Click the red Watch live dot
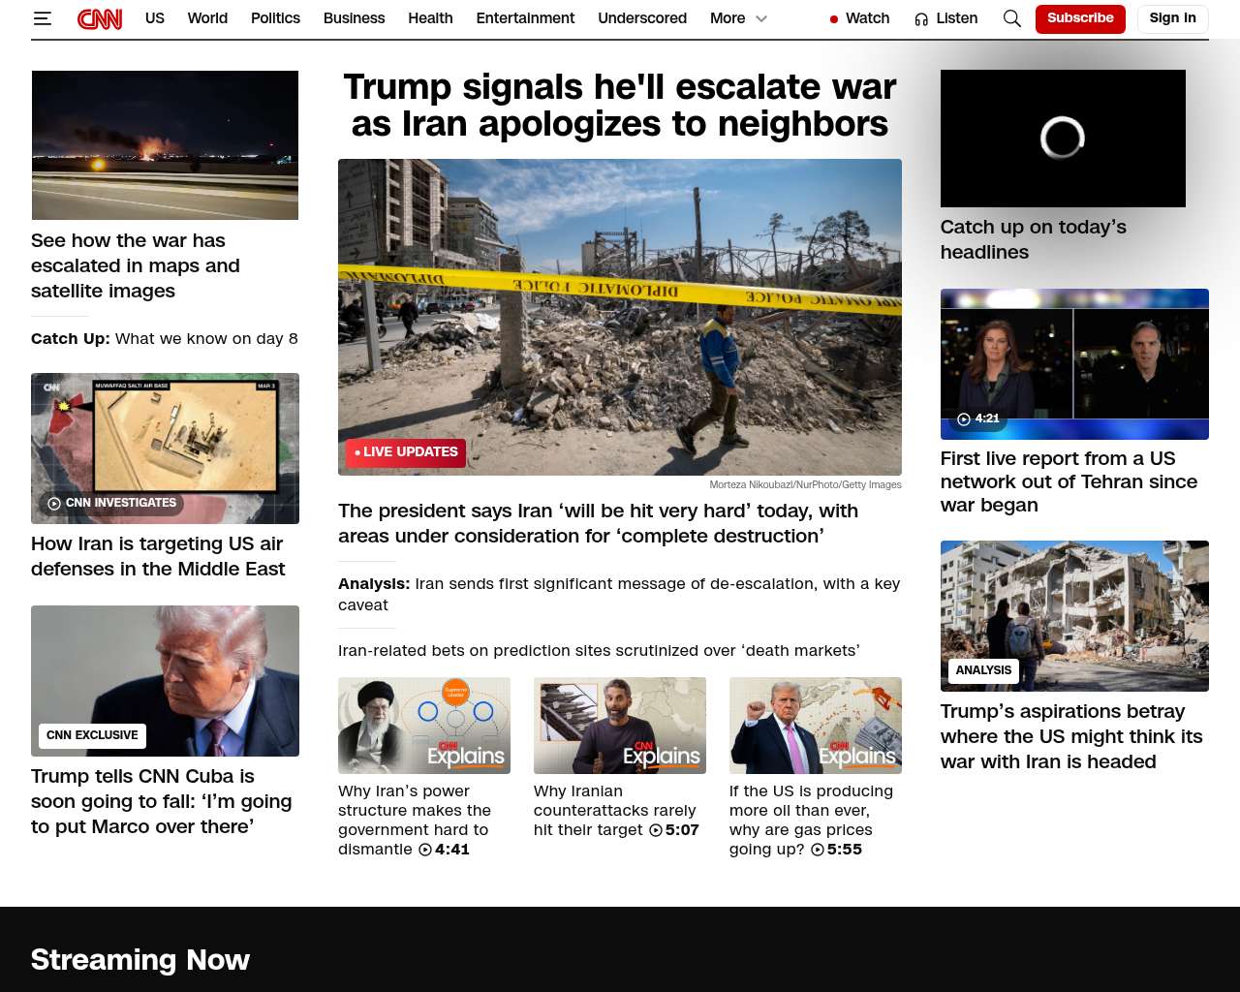Viewport: 1240px width, 992px height. tap(834, 19)
